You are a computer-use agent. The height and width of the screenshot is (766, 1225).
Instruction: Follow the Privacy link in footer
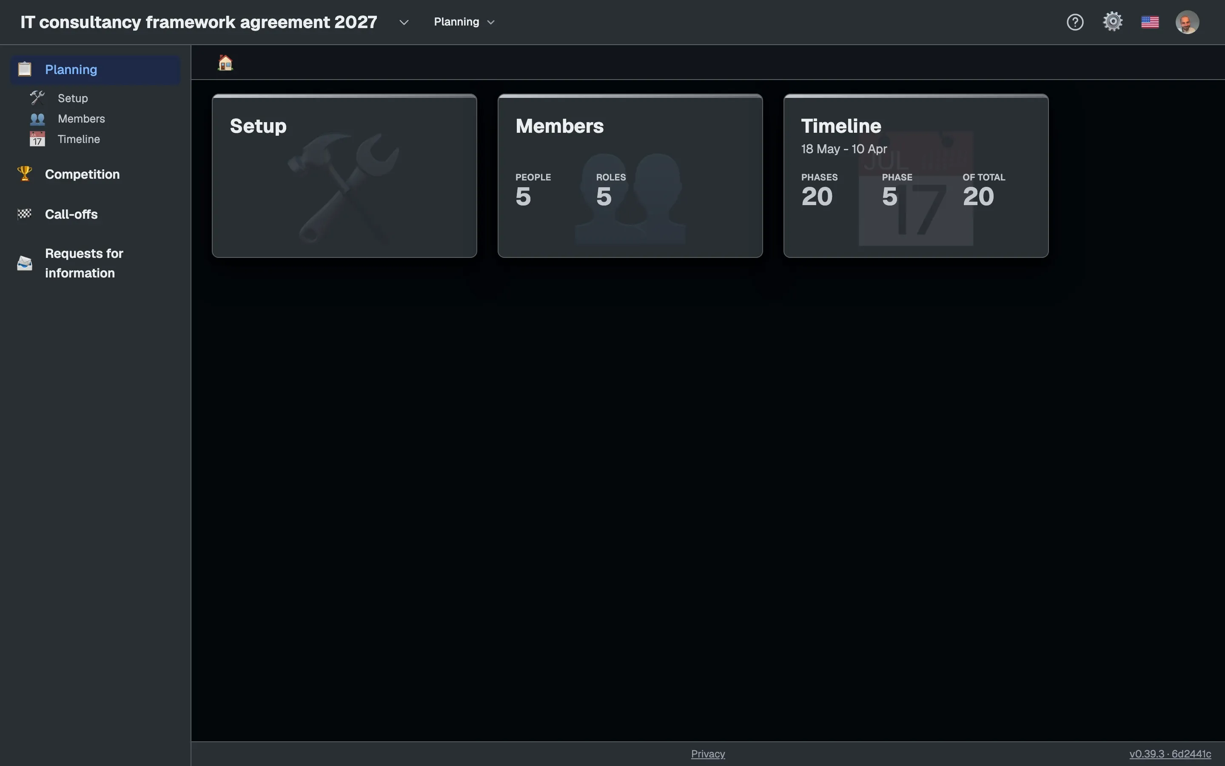(x=708, y=754)
